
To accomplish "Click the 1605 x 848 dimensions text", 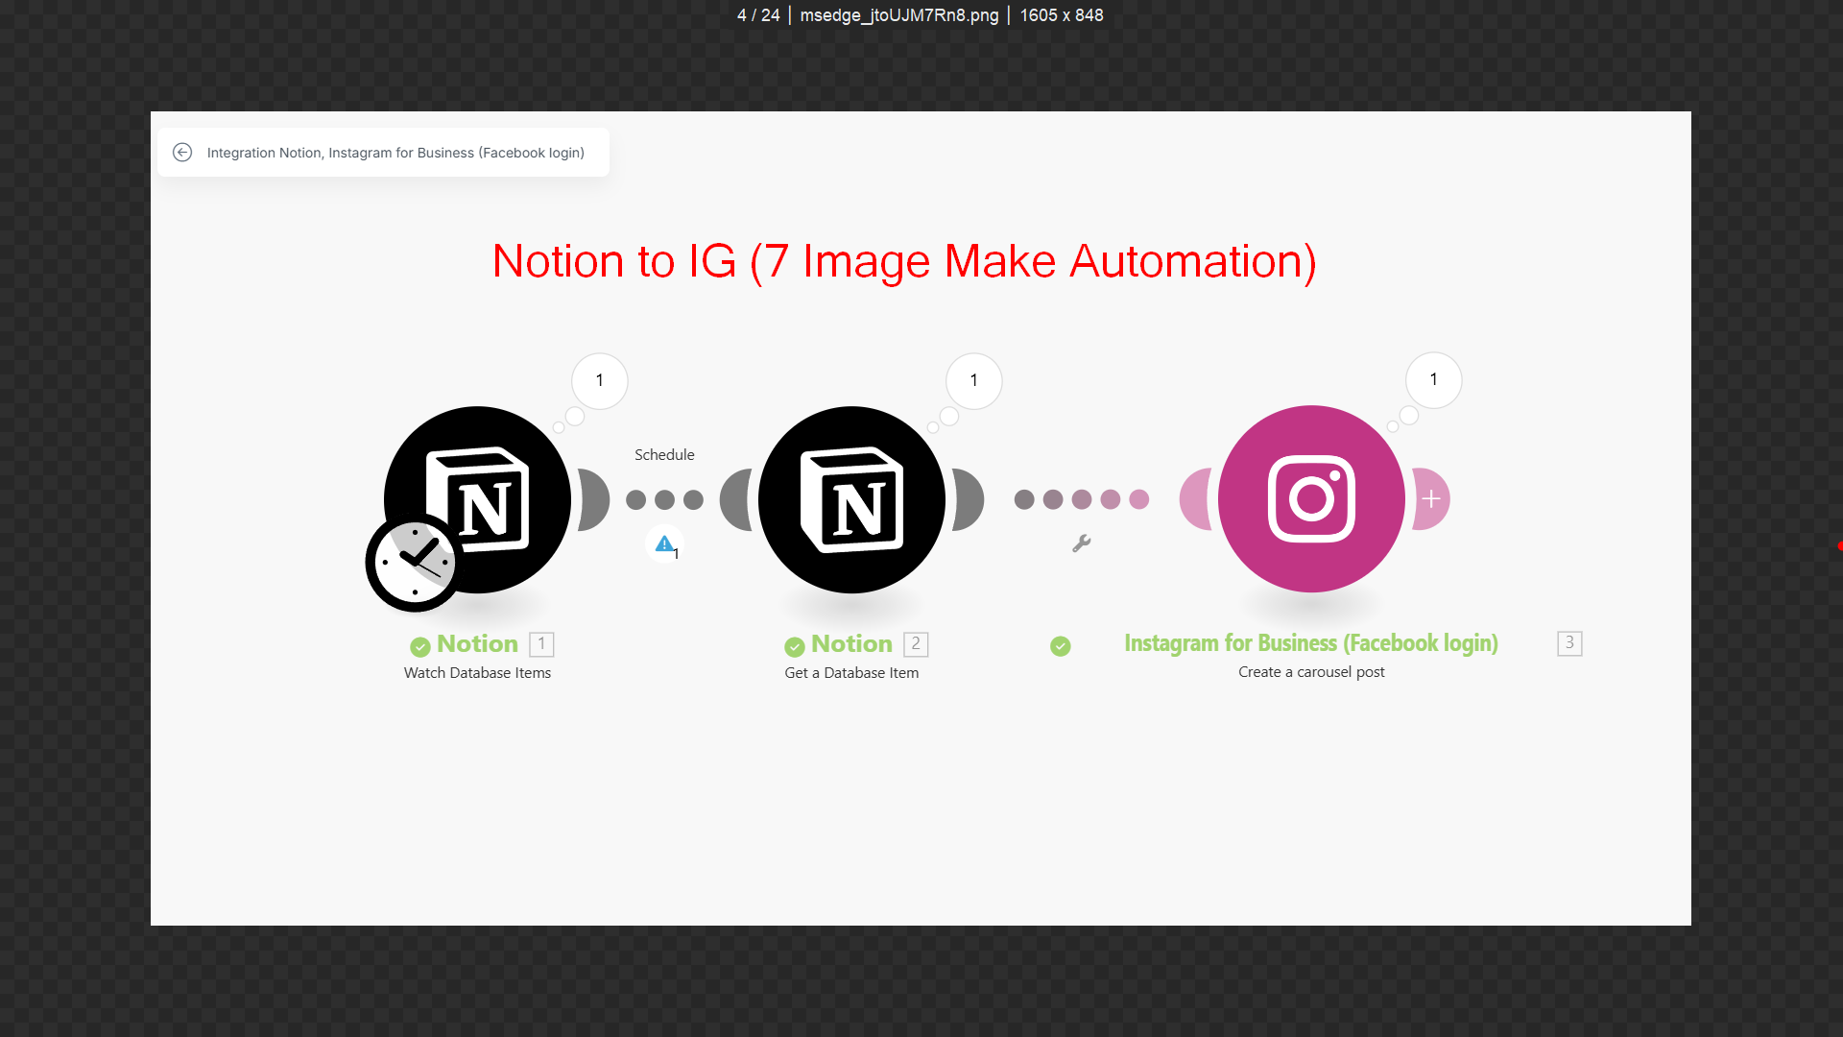I will [x=1062, y=15].
